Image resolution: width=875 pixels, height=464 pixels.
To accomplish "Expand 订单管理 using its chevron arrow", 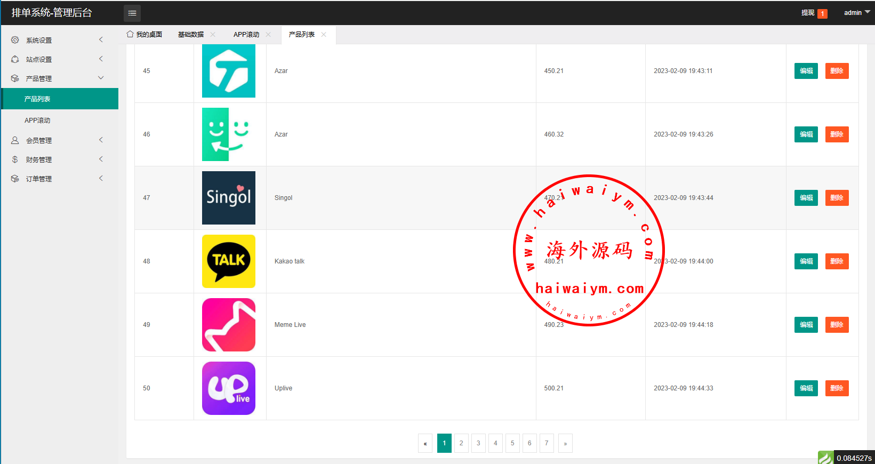I will 101,178.
